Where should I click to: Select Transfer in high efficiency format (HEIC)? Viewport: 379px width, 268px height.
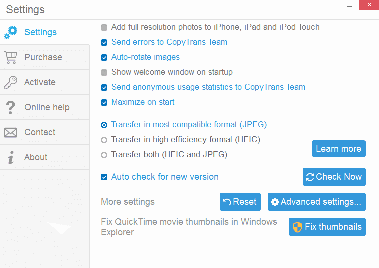104,140
